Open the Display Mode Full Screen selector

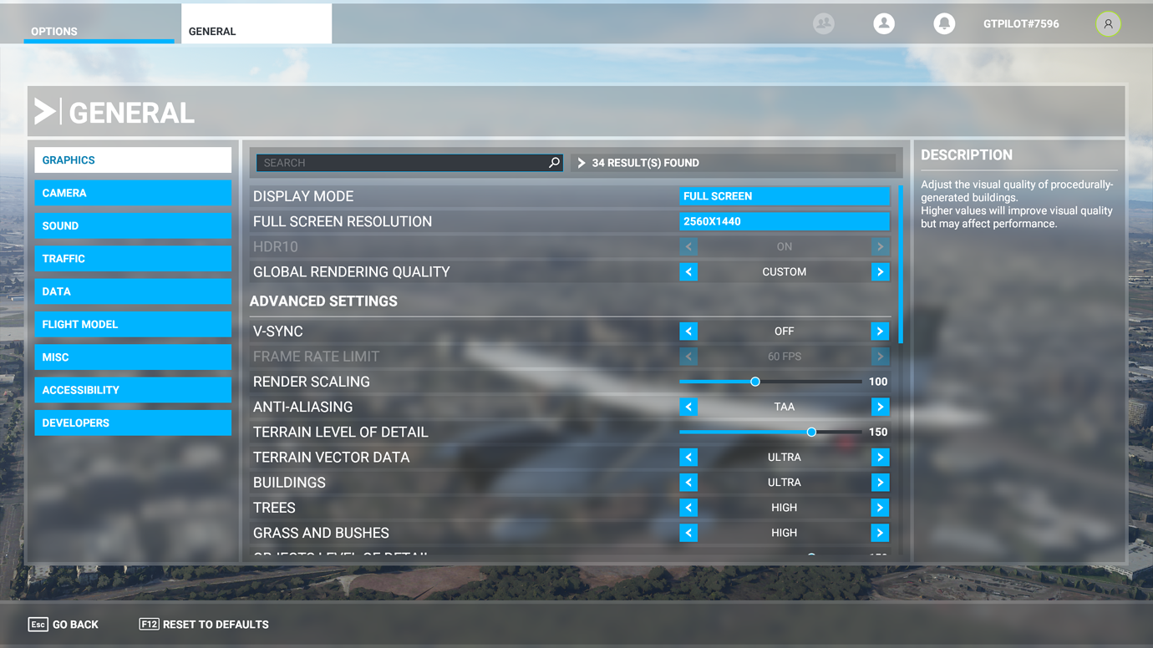pos(784,195)
